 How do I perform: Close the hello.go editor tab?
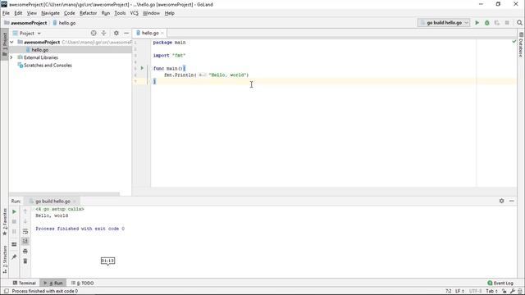tap(162, 33)
